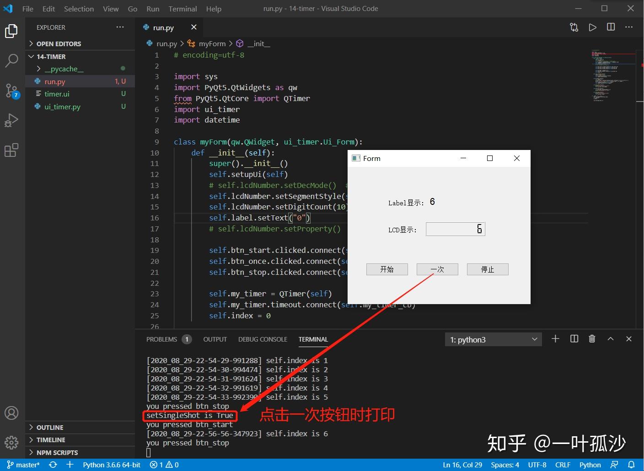Screen dimensions: 644x471
Task: Maximize the terminal panel size
Action: click(611, 339)
